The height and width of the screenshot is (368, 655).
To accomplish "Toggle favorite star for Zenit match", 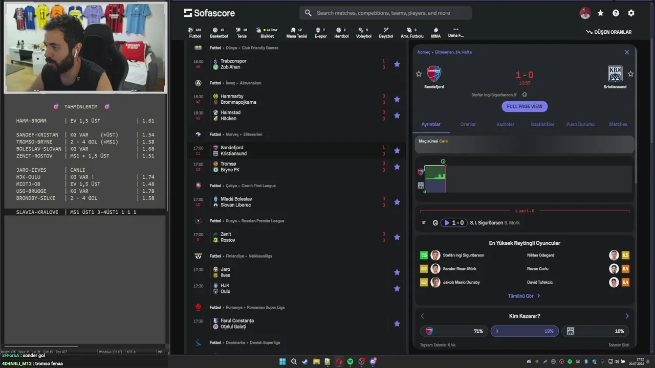I will point(397,237).
